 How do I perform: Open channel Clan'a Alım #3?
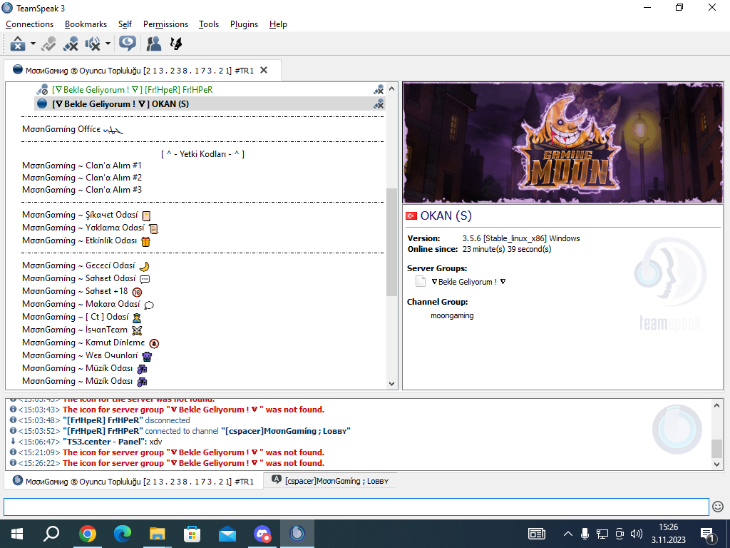tap(82, 190)
